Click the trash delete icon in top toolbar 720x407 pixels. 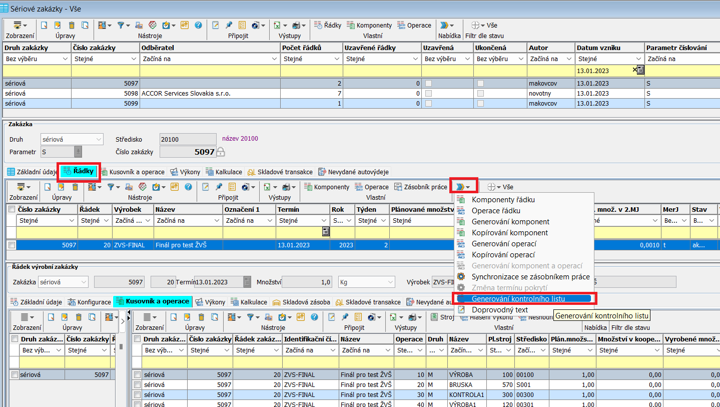[x=71, y=25]
